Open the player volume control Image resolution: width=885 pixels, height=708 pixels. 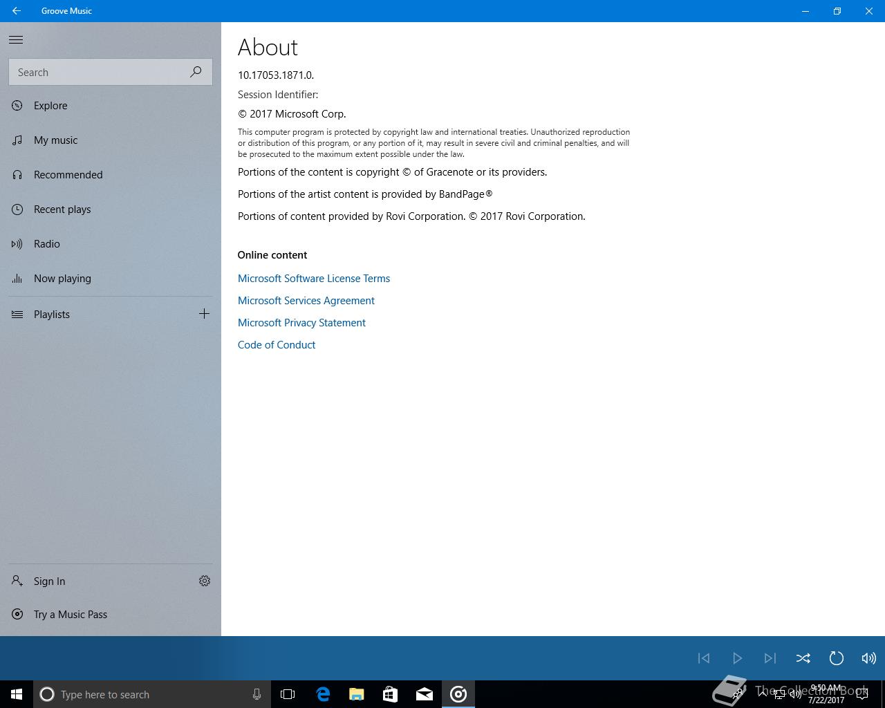869,658
